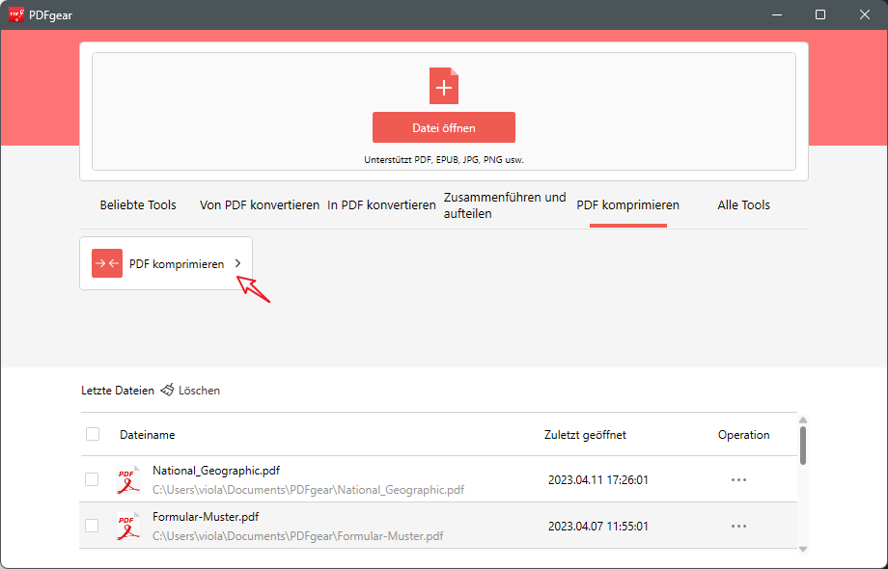Viewport: 888px width, 569px height.
Task: Switch to the Beliebte Tools tab
Action: 137,204
